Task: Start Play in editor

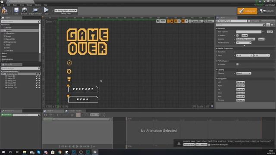Action: pyautogui.click(x=46, y=11)
